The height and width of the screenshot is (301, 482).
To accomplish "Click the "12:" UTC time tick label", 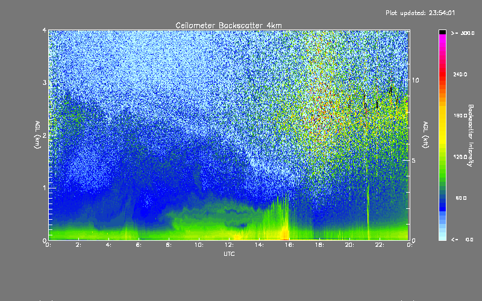I will 229,245.
